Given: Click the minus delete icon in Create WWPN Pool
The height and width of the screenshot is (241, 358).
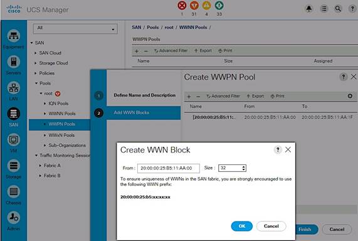Looking at the screenshot, I should coord(198,97).
